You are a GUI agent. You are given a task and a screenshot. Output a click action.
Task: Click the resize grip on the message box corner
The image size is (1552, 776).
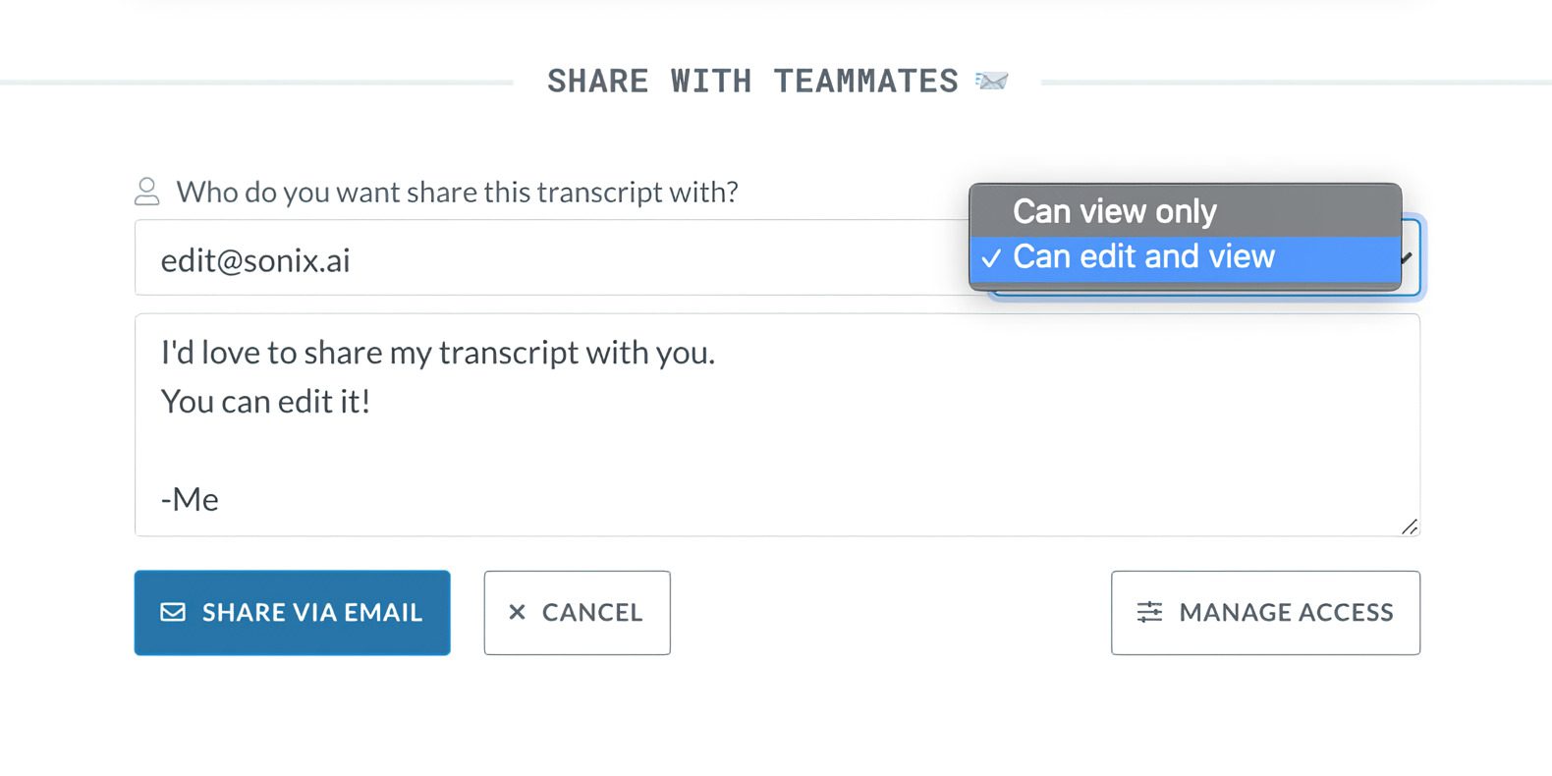[x=1412, y=527]
